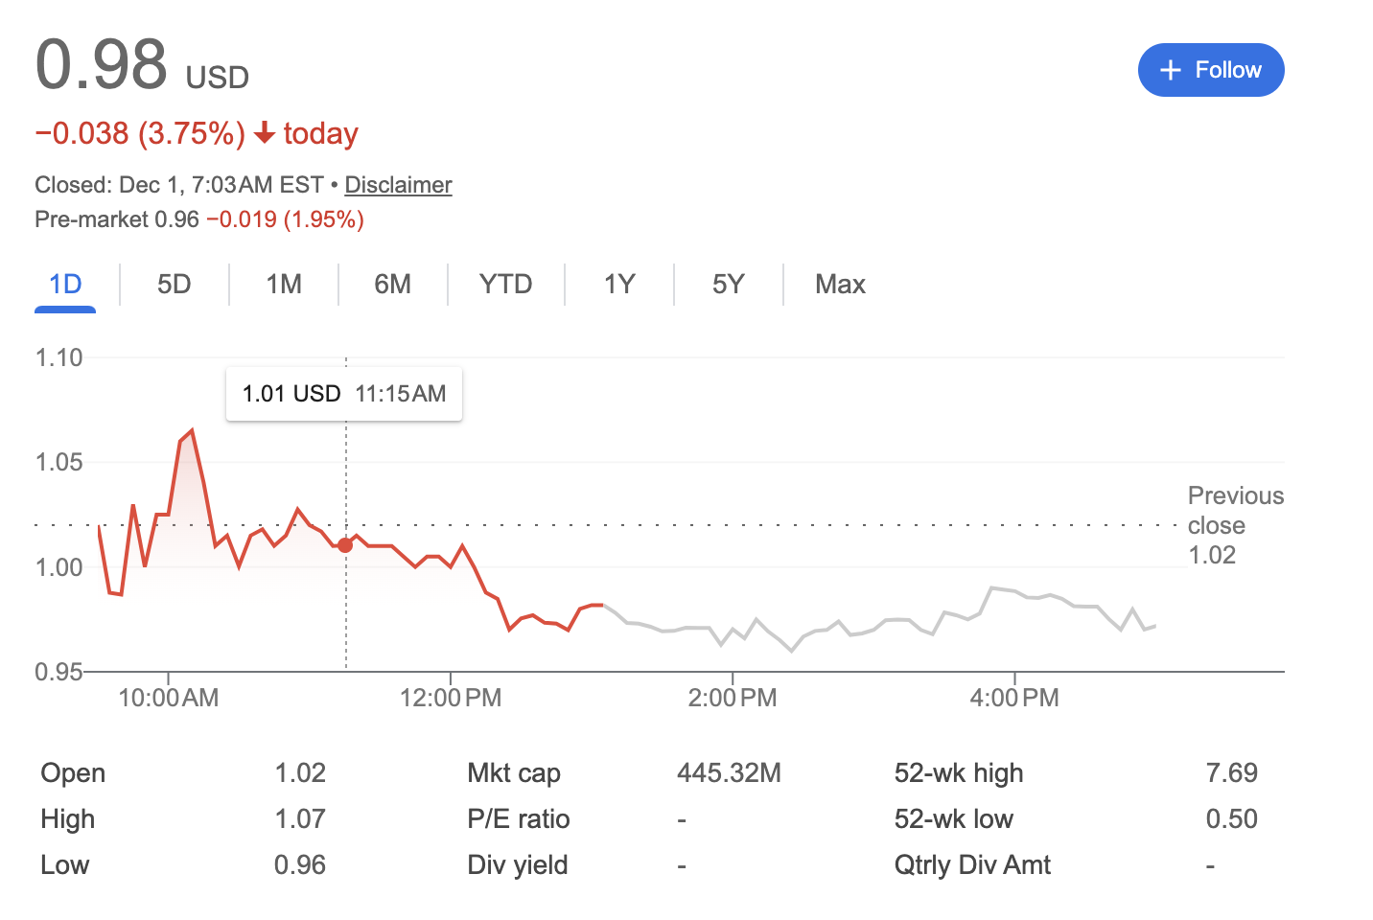
Task: View the 1Y chart range
Action: [x=619, y=285]
